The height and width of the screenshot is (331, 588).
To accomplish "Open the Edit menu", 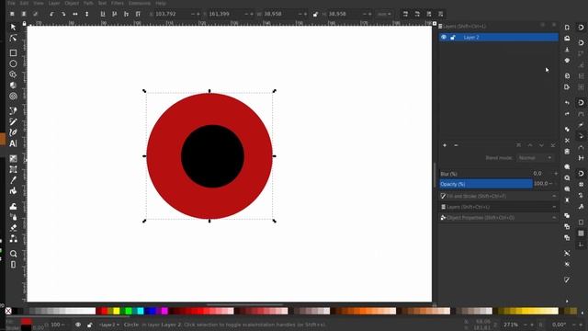I will point(25,3).
